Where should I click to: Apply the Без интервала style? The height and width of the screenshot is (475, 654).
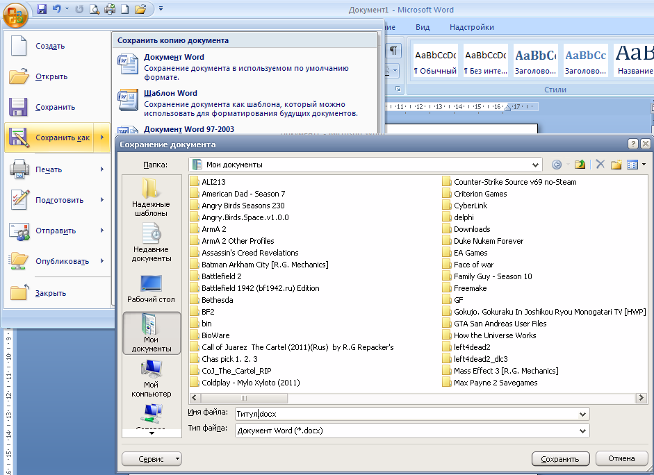tap(486, 60)
